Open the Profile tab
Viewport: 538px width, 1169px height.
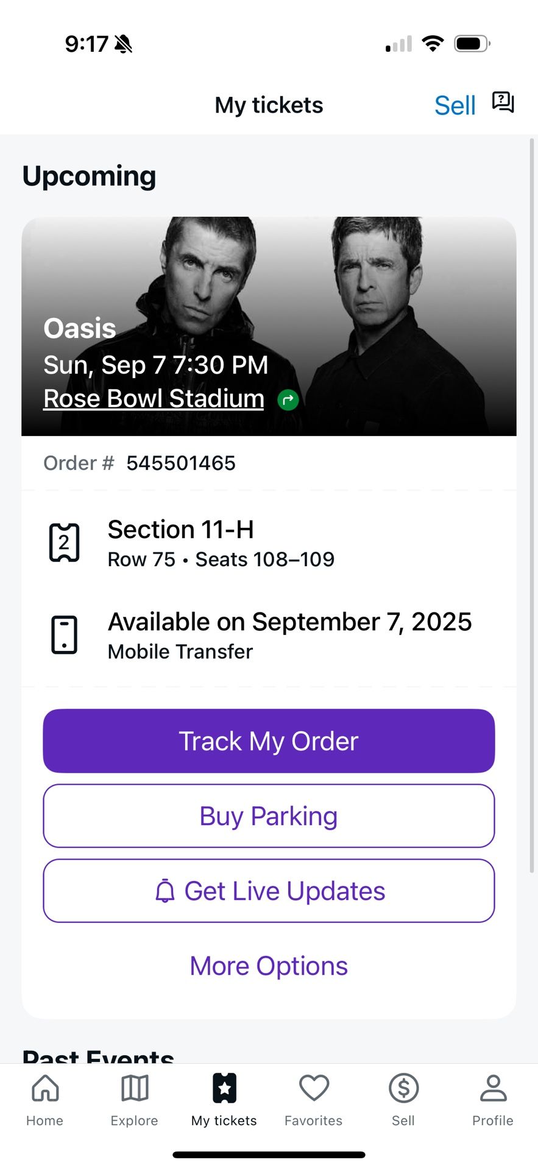[493, 1100]
